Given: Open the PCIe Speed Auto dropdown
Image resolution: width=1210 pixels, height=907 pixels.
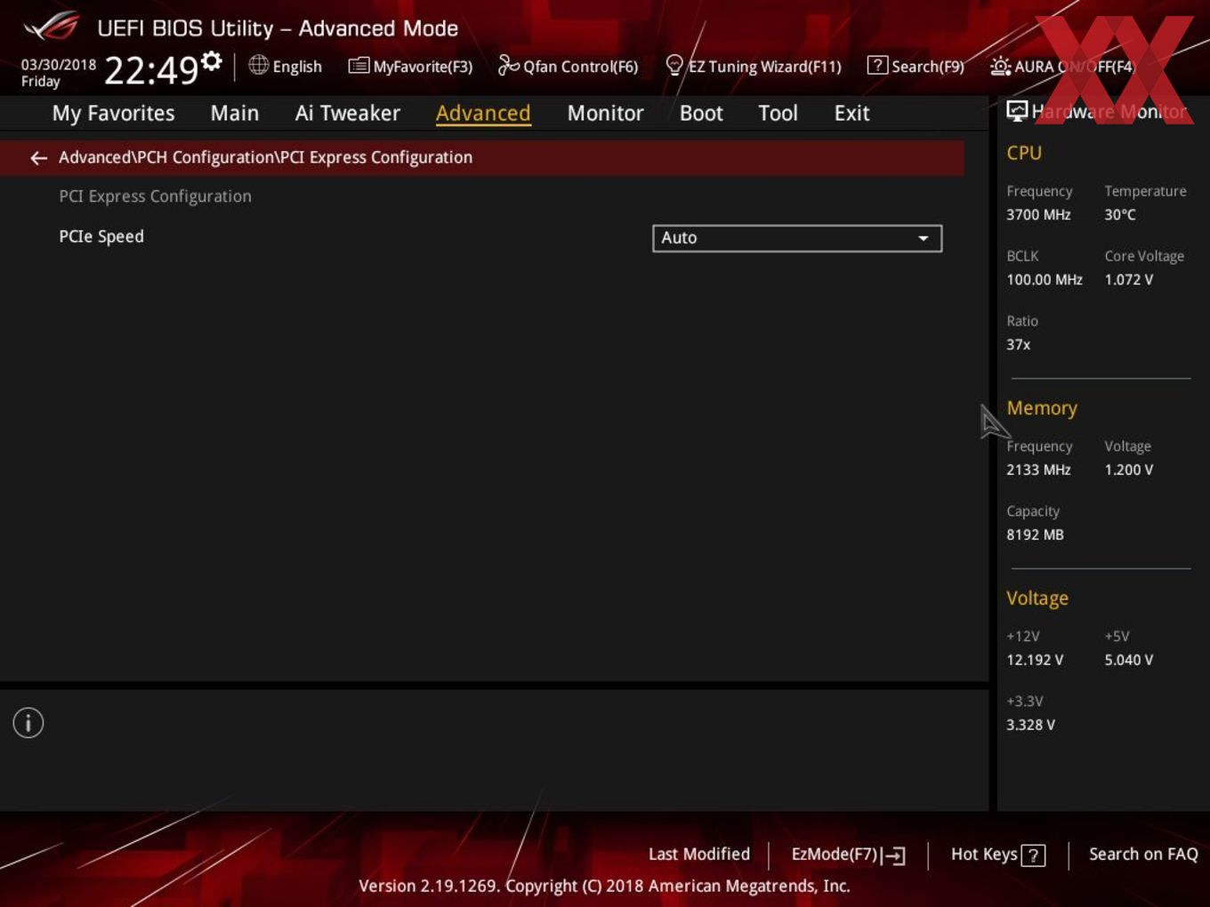Looking at the screenshot, I should pyautogui.click(x=797, y=238).
